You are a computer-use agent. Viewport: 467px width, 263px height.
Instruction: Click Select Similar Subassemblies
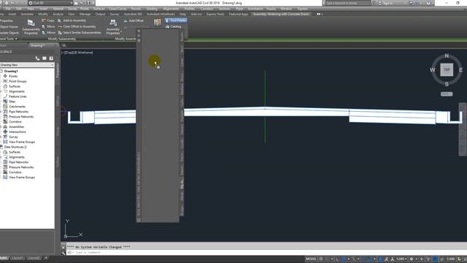80,32
